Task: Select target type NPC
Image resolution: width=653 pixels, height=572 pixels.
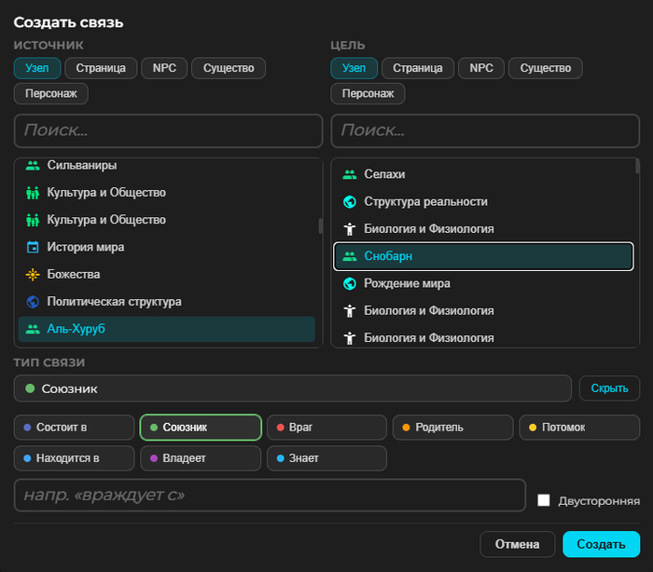Action: [481, 68]
